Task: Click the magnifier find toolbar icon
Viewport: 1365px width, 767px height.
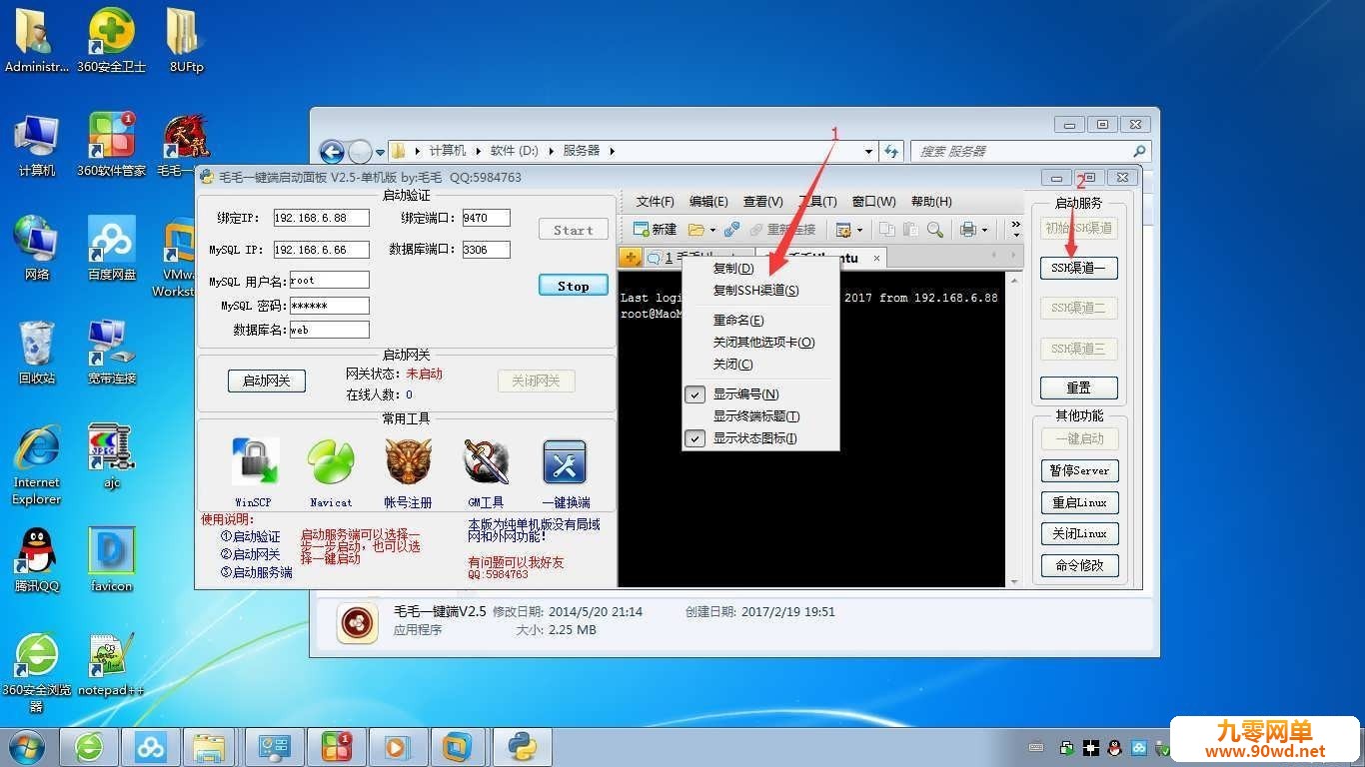Action: click(935, 229)
